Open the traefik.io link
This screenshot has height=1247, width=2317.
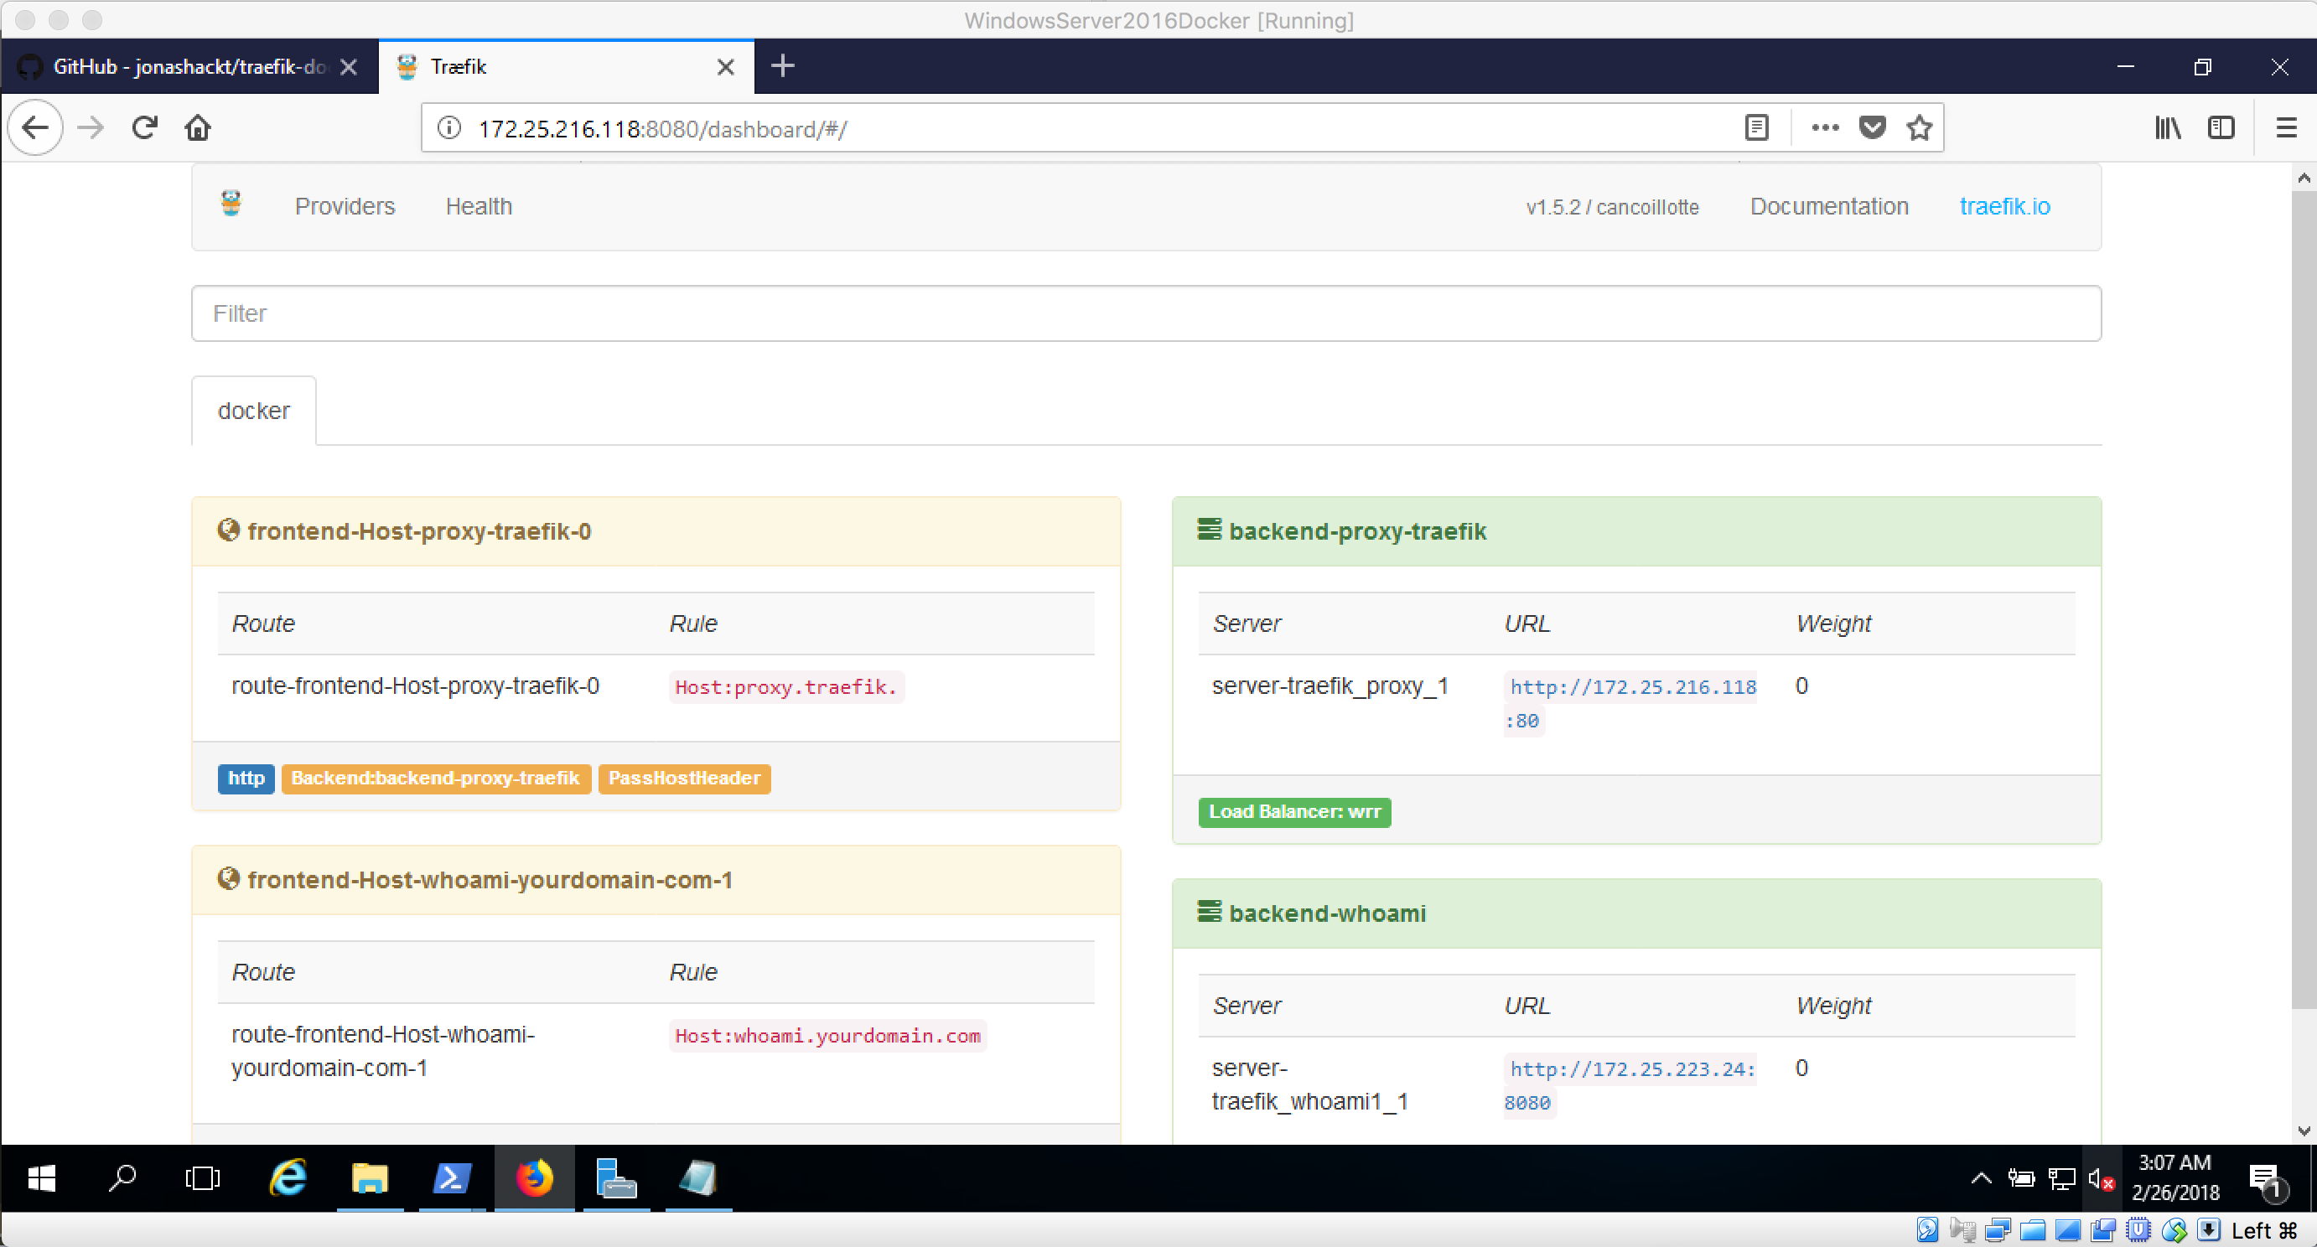click(x=2004, y=207)
